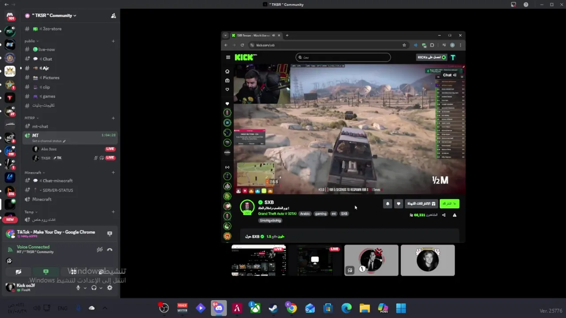Join the Minecraft voice channel

70,199
